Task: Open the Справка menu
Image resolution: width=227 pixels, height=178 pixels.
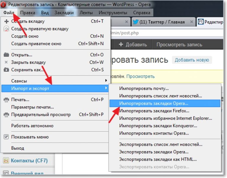Action: tap(141, 13)
